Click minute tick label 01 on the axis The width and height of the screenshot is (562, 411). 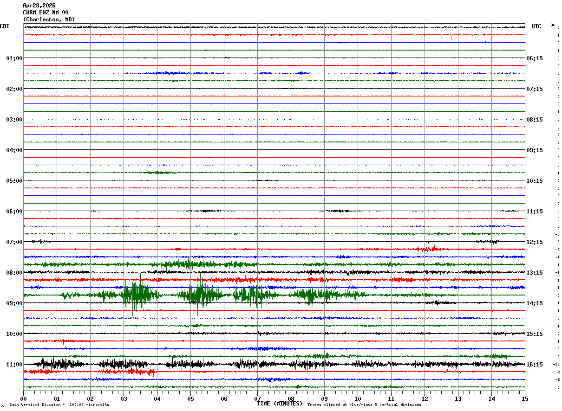point(57,398)
